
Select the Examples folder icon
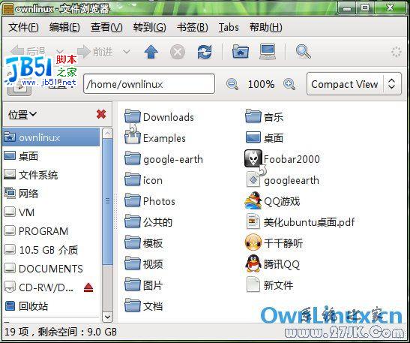coord(133,137)
